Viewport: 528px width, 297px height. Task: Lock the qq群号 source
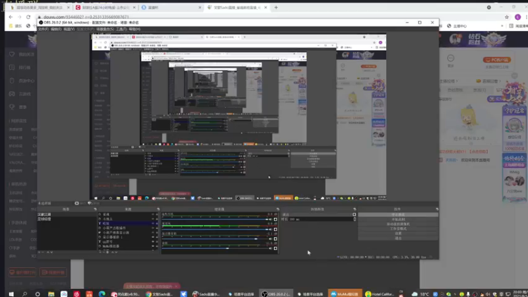click(x=157, y=242)
